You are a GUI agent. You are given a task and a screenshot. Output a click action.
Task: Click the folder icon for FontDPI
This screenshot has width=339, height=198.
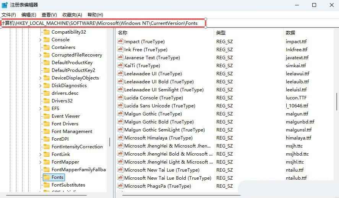pyautogui.click(x=47, y=139)
